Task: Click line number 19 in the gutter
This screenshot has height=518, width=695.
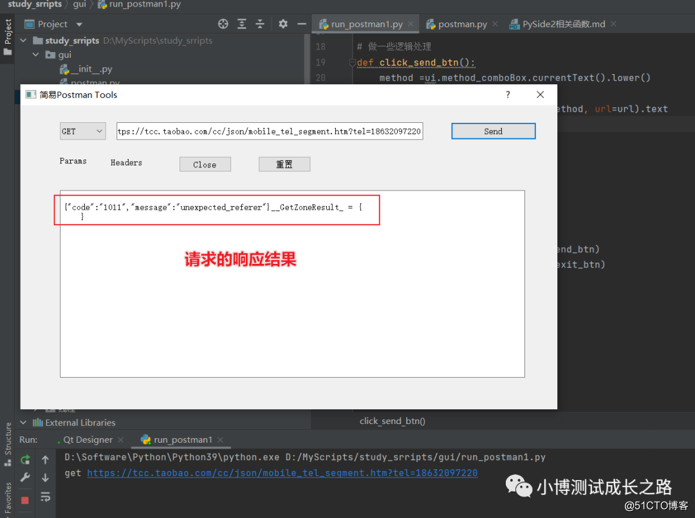Action: tap(320, 62)
